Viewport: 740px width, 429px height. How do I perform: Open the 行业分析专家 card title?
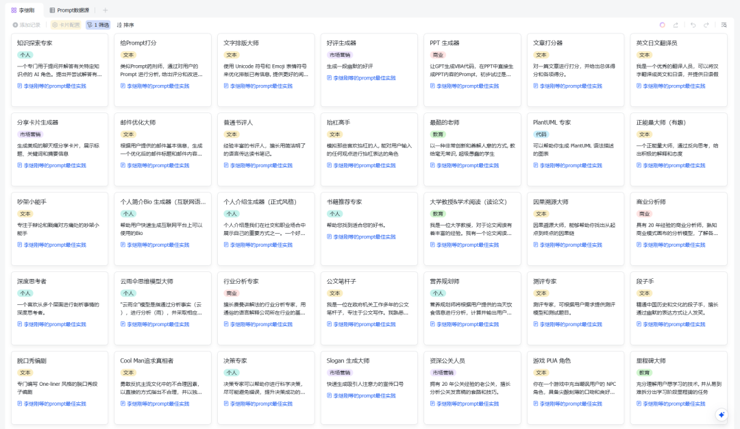pyautogui.click(x=241, y=281)
